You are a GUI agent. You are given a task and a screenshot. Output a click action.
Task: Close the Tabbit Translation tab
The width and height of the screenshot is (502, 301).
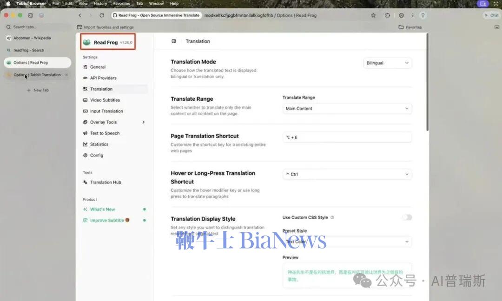66,75
